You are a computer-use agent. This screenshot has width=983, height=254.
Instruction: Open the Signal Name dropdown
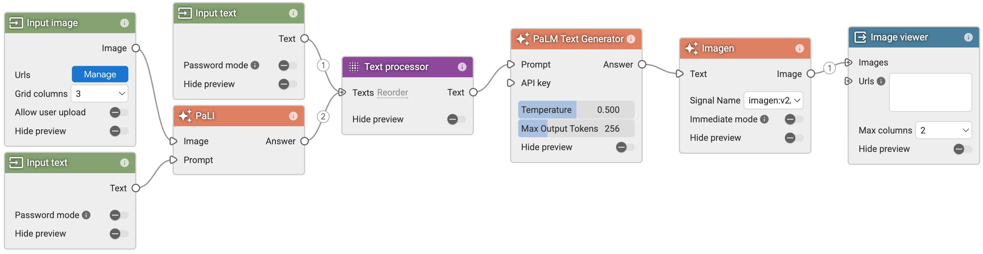tap(773, 101)
